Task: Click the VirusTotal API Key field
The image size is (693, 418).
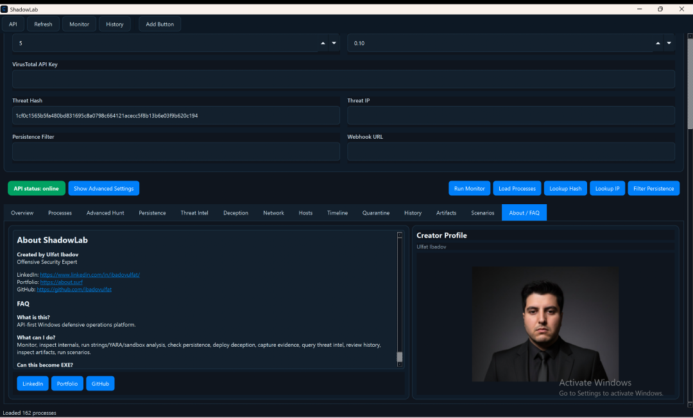Action: [343, 79]
